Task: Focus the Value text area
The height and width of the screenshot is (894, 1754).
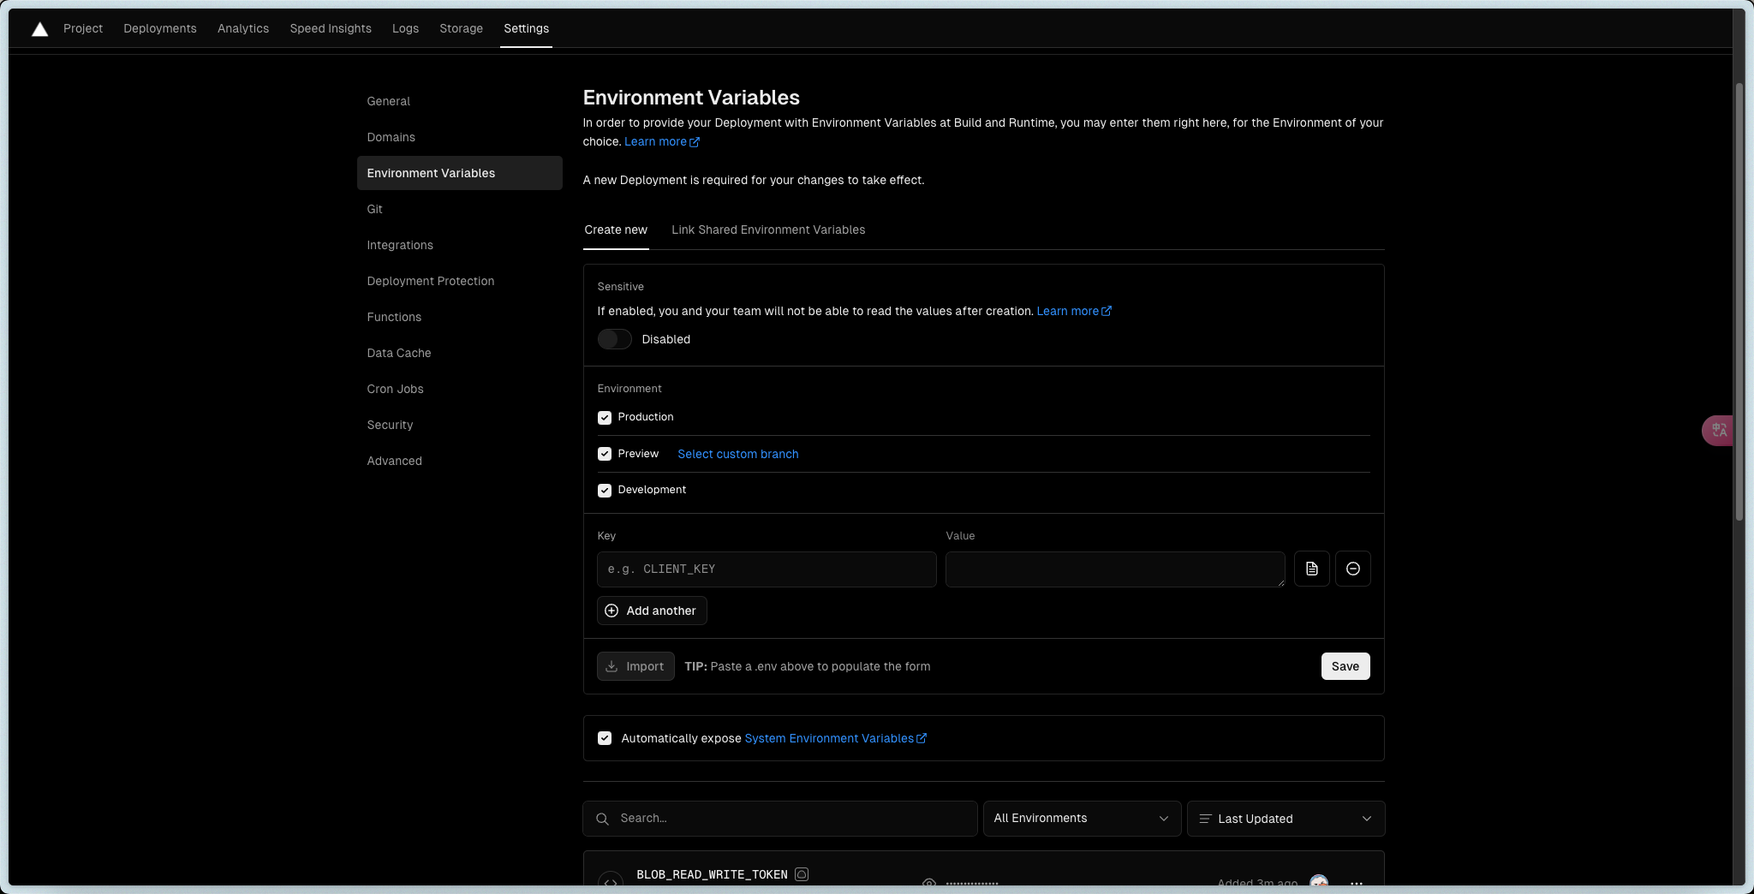Action: point(1115,569)
